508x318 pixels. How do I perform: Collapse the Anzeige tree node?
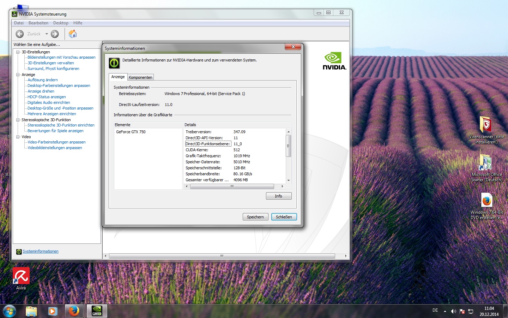[18, 75]
